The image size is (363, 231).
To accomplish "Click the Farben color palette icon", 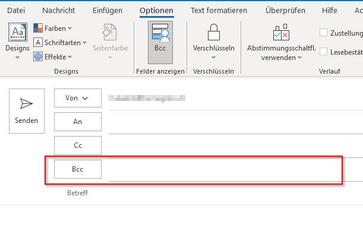I will tap(38, 29).
